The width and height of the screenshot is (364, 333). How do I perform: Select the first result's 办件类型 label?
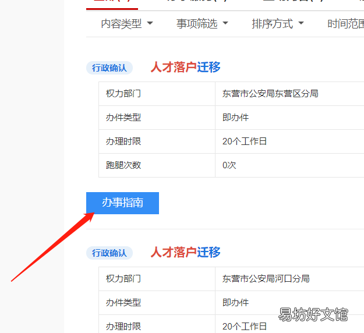123,118
